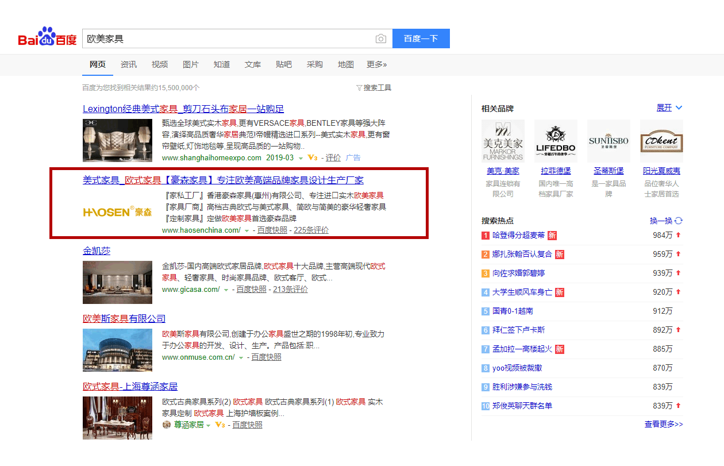Click the refresh icon beside 换一换
724x466 pixels.
tap(679, 221)
